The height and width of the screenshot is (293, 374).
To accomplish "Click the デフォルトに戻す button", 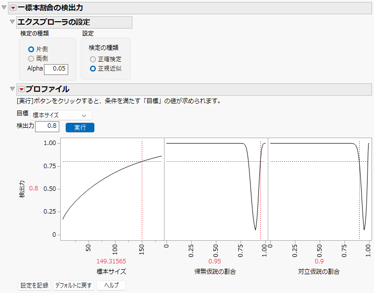I will coord(74,286).
